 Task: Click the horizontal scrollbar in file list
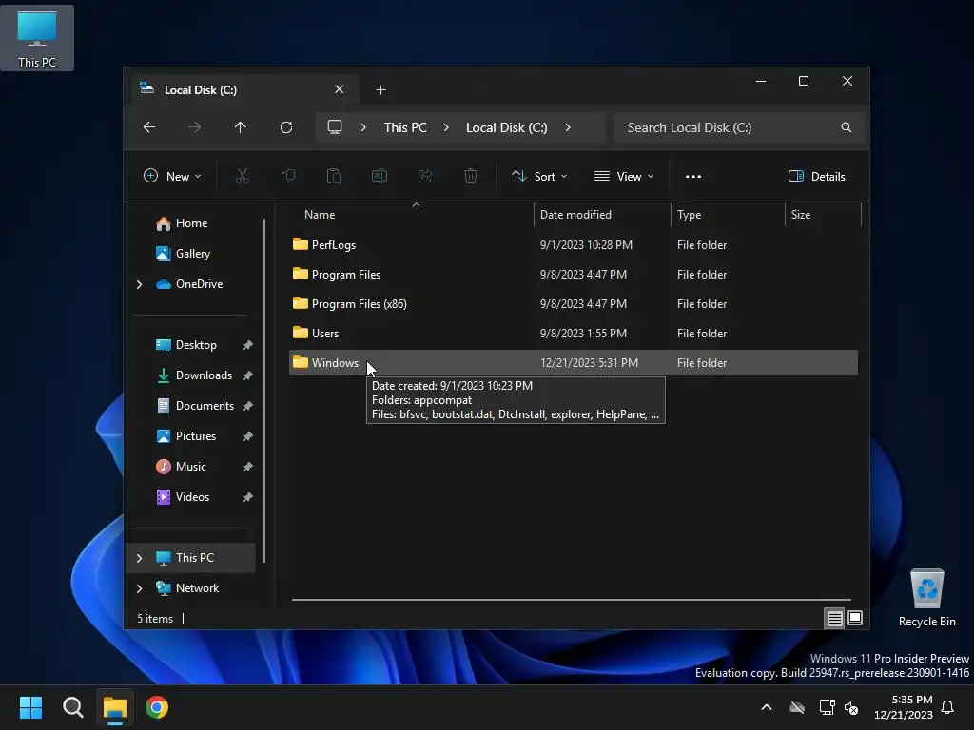[571, 600]
